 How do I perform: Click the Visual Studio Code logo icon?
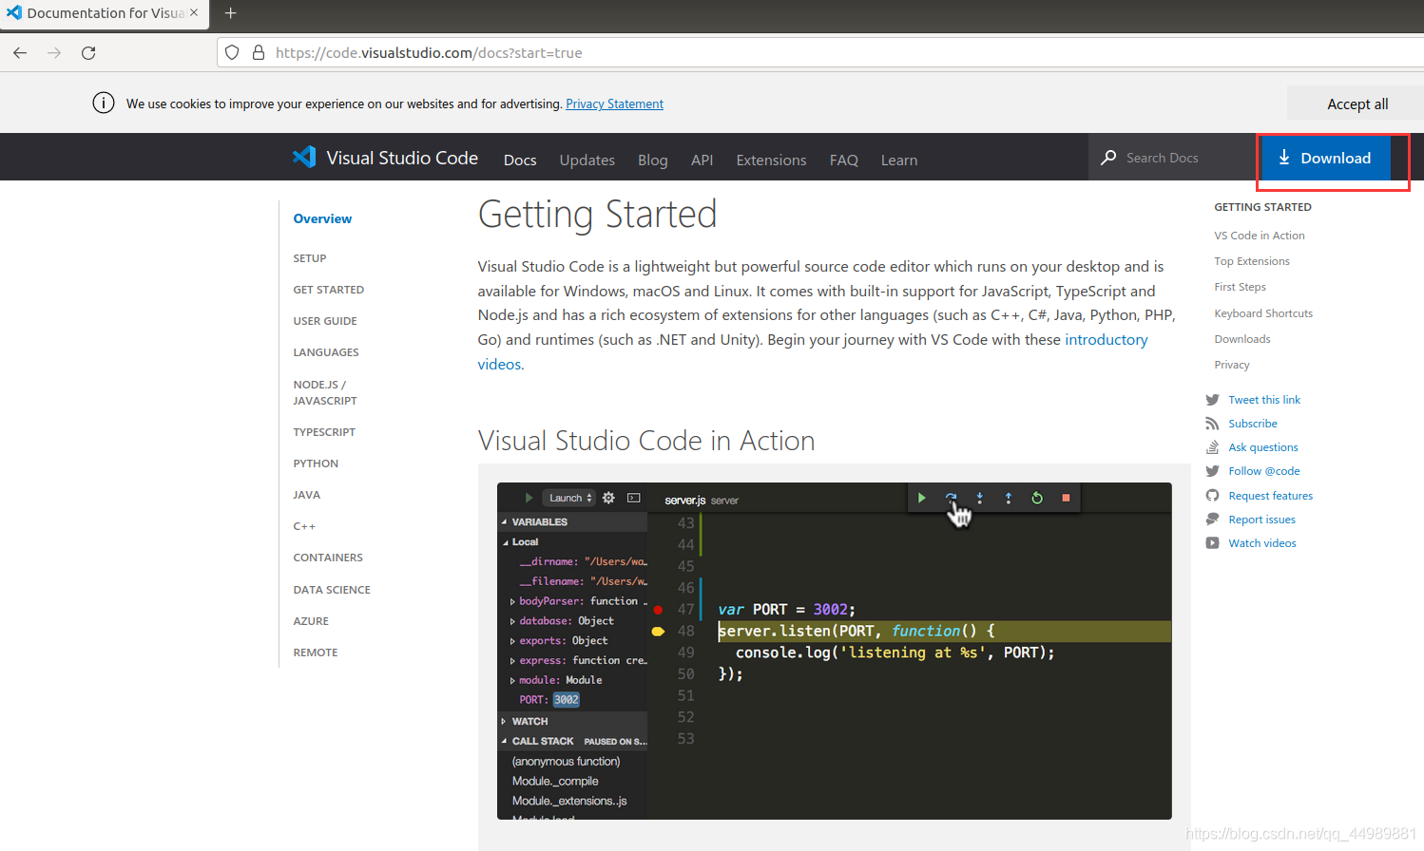pyautogui.click(x=304, y=157)
